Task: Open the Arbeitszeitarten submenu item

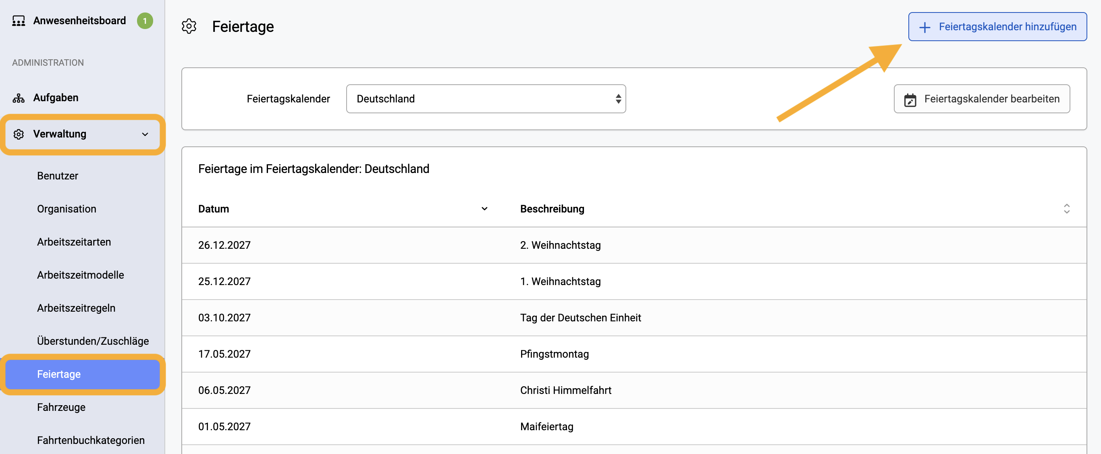Action: coord(74,242)
